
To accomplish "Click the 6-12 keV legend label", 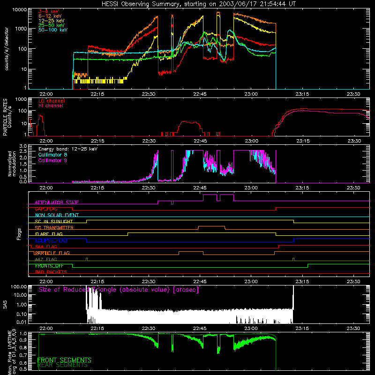I will [x=50, y=16].
